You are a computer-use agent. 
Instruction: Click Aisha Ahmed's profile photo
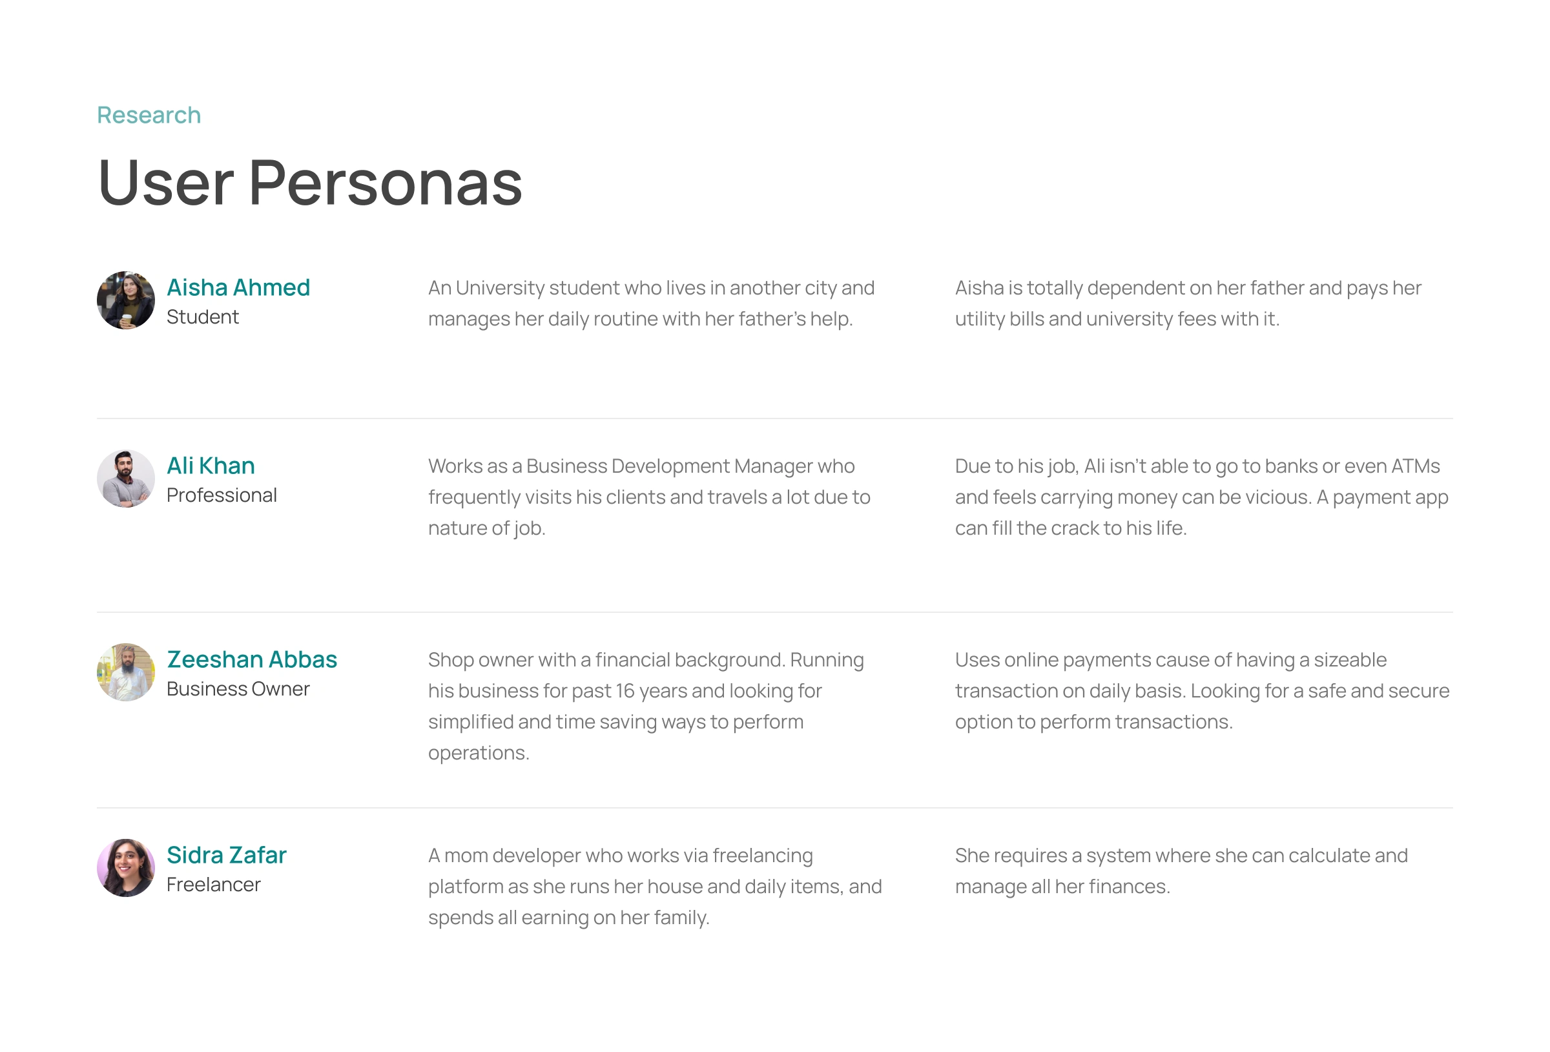click(125, 300)
